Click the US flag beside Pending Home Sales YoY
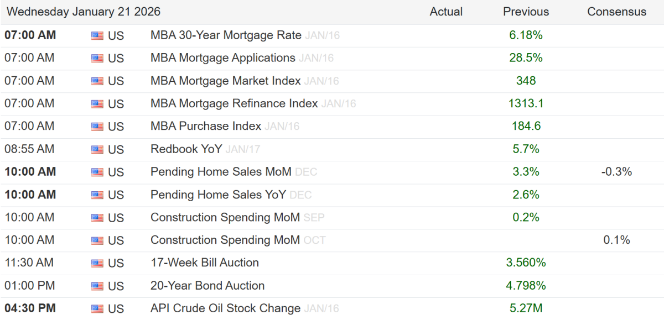 97,195
